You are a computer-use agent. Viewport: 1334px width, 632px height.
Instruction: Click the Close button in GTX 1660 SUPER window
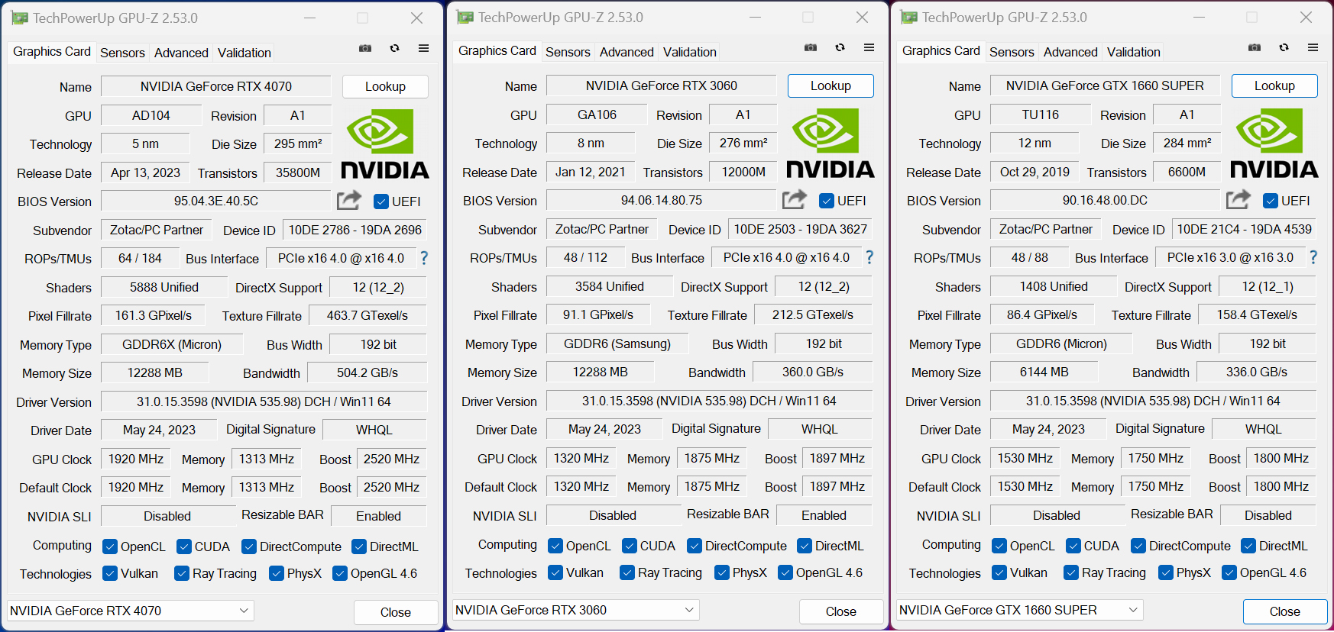click(1285, 611)
